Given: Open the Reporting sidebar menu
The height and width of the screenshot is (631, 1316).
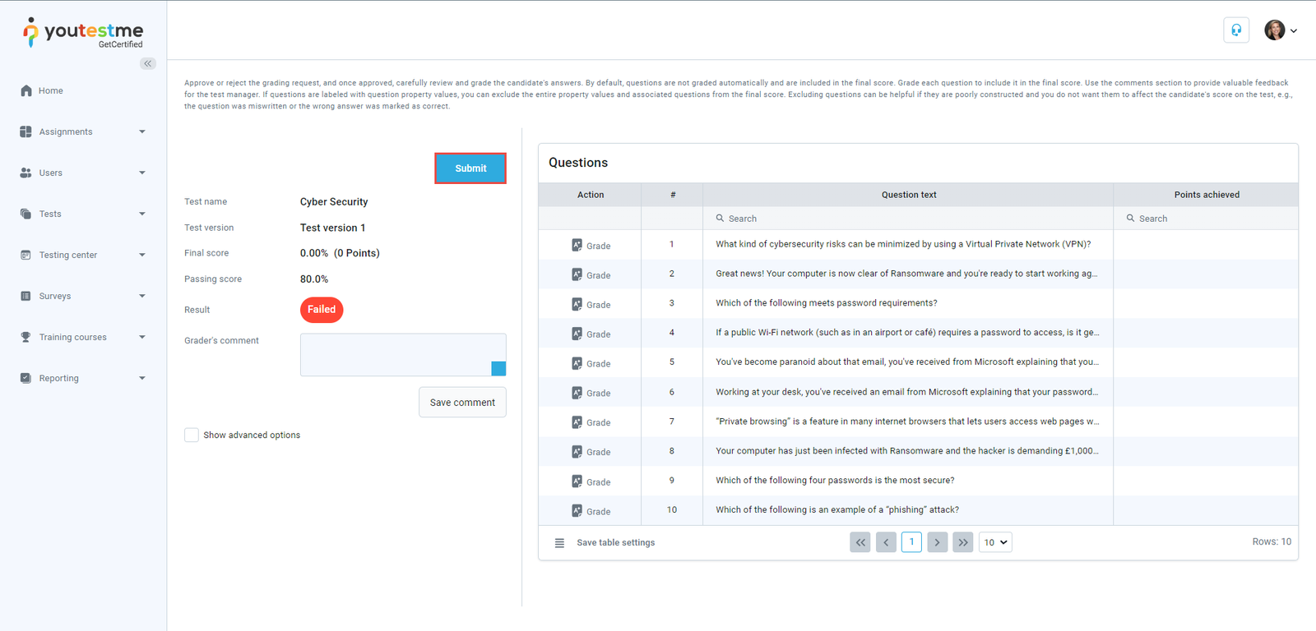Looking at the screenshot, I should (x=82, y=378).
